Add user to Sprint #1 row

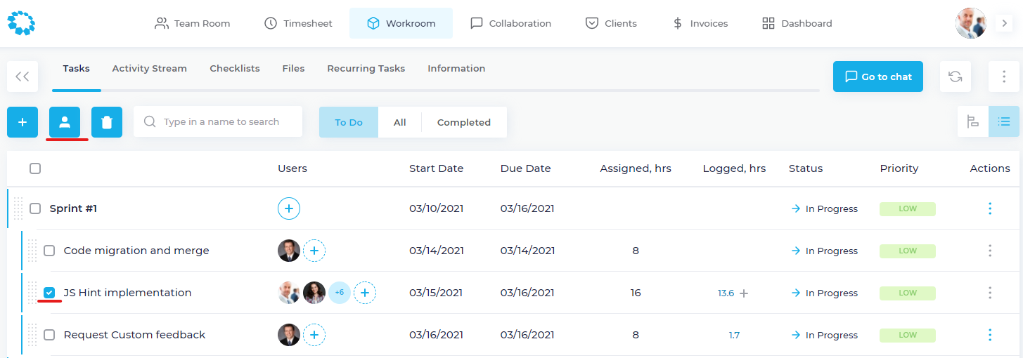pos(289,208)
